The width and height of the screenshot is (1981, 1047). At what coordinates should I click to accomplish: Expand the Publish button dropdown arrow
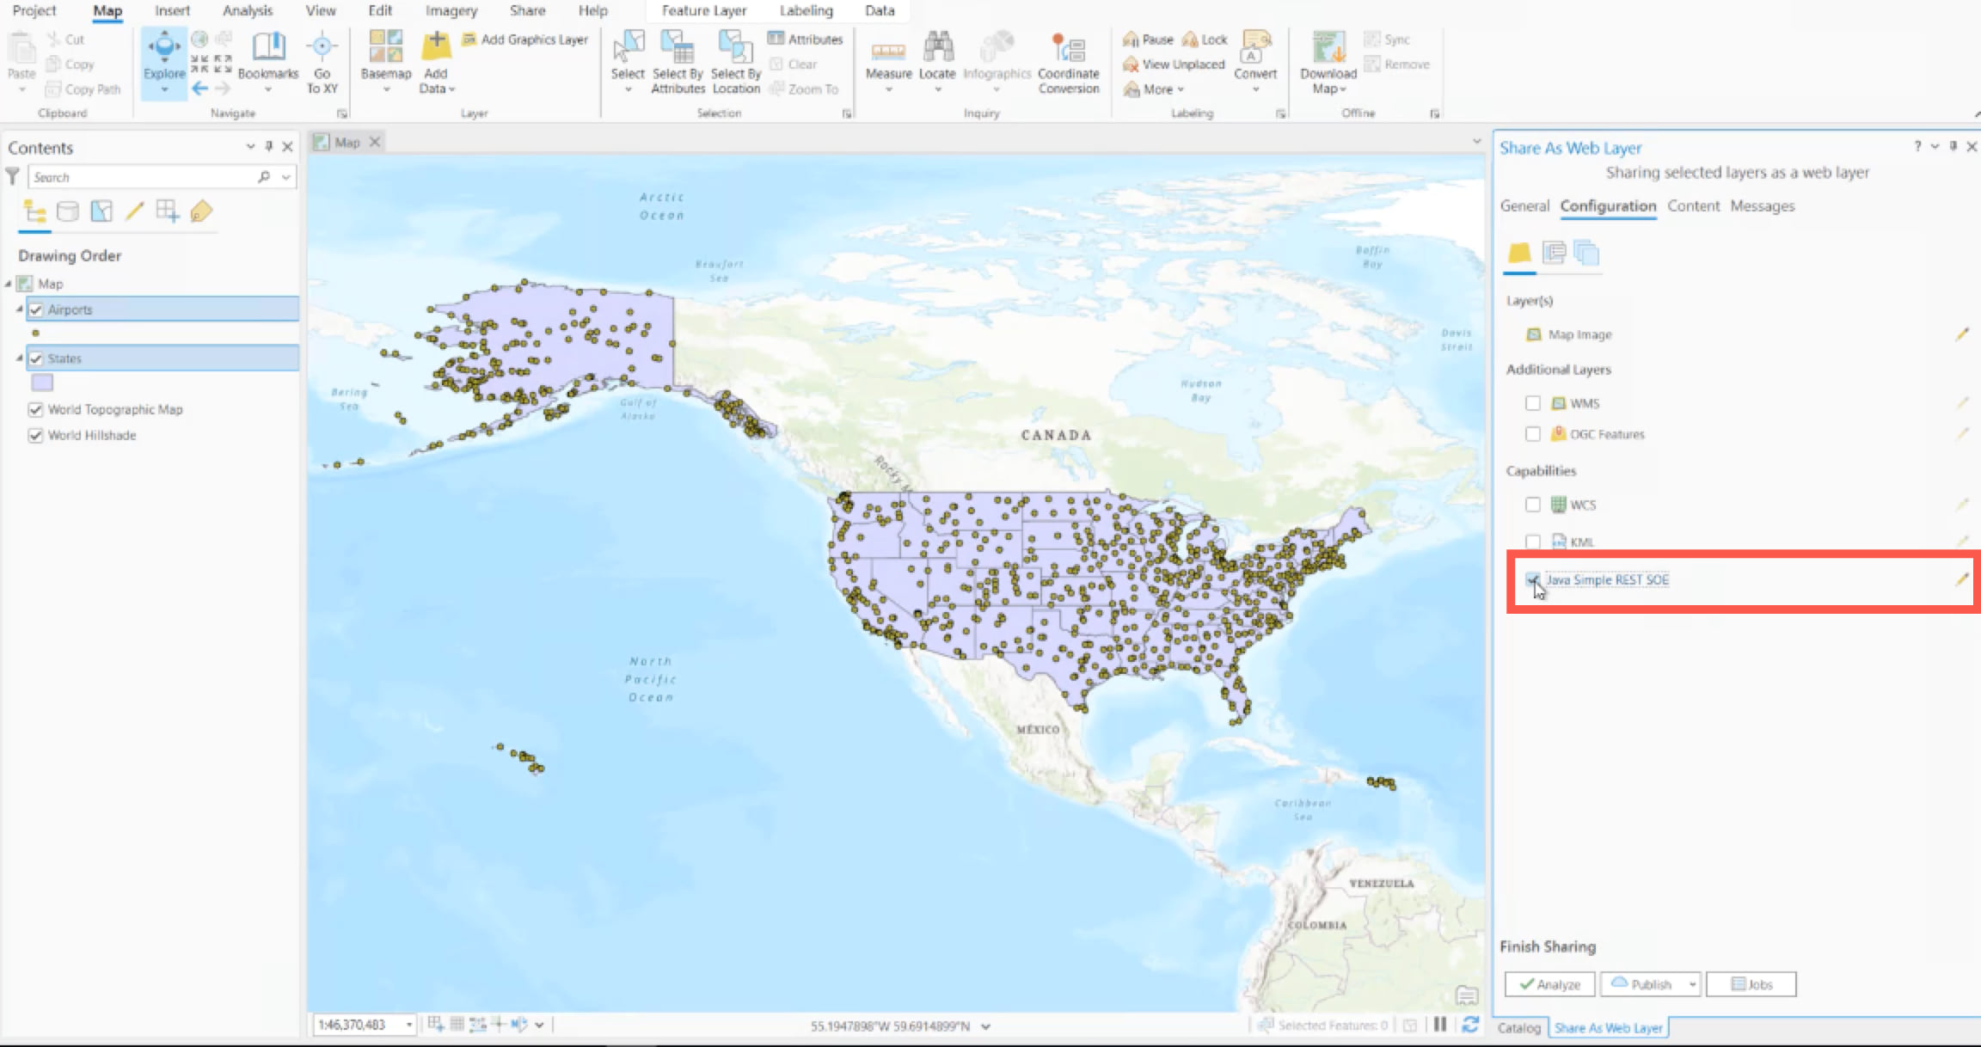[x=1692, y=984]
